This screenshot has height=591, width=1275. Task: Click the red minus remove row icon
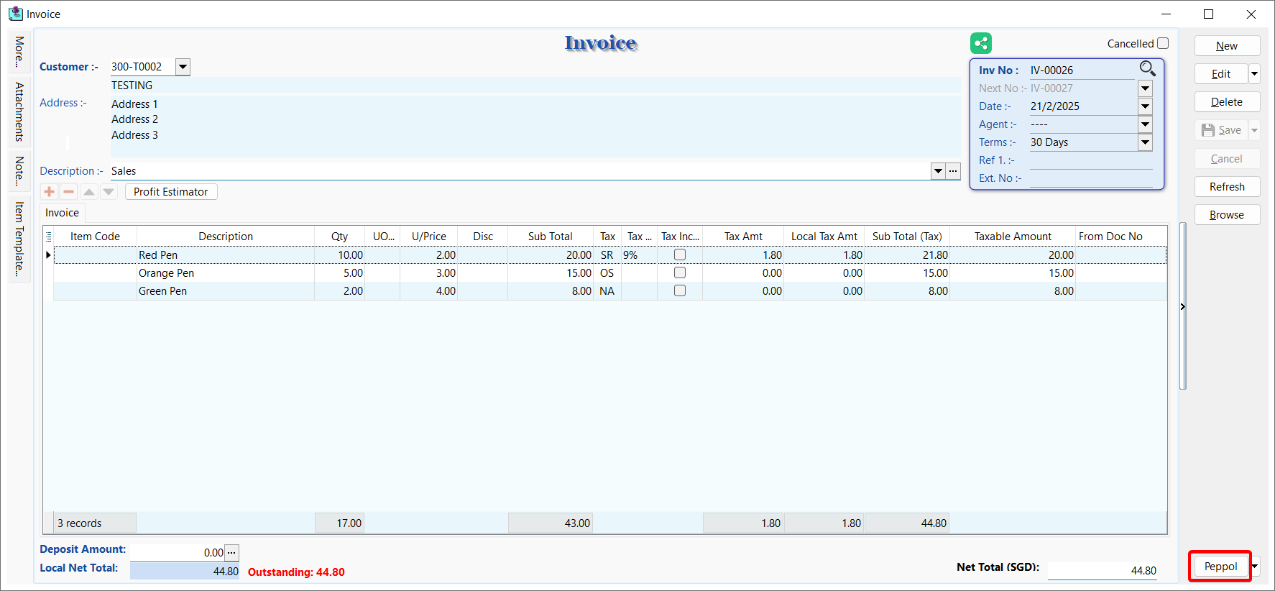(x=69, y=191)
